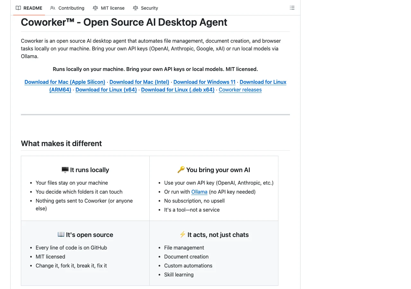Click the You bring your own AI heading
This screenshot has width=411, height=289.
click(214, 170)
